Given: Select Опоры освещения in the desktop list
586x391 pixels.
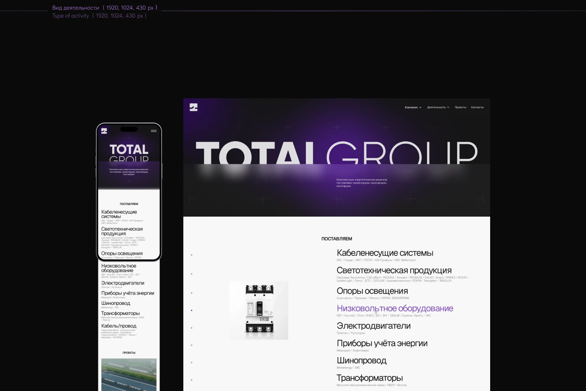Looking at the screenshot, I should (x=372, y=291).
